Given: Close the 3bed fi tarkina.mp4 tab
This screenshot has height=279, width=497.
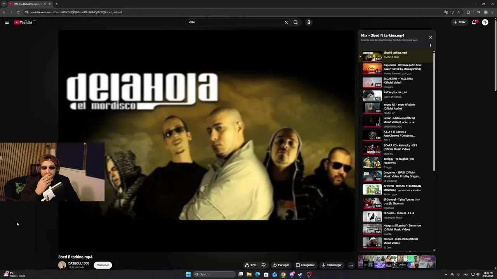Looking at the screenshot, I should 50,4.
